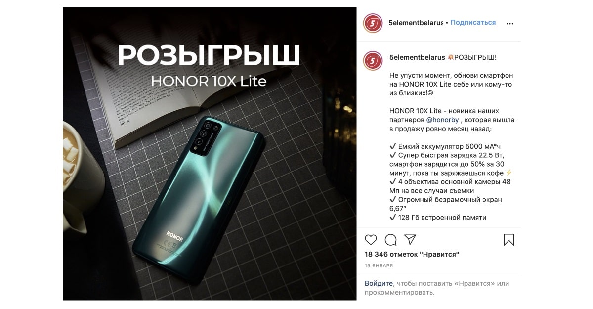Click 5element avatar beside the caption
Viewport: 593px width, 309px height.
(x=373, y=61)
